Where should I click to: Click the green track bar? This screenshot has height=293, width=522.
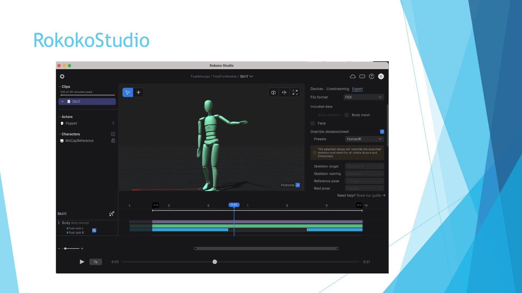(257, 226)
